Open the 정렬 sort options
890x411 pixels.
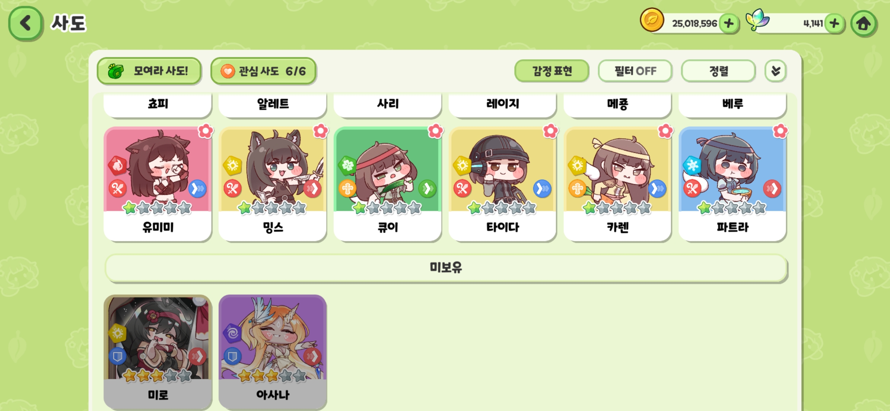point(718,71)
